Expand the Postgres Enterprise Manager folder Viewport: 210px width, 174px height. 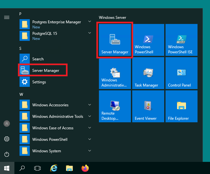tap(56, 24)
